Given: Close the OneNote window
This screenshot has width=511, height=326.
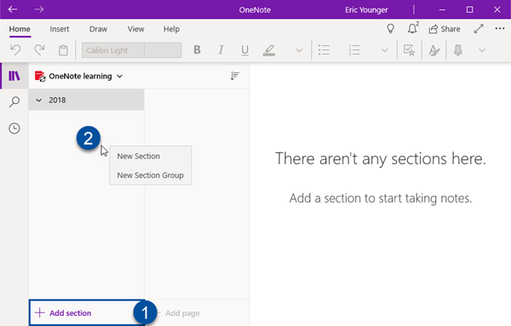Looking at the screenshot, I should click(497, 9).
